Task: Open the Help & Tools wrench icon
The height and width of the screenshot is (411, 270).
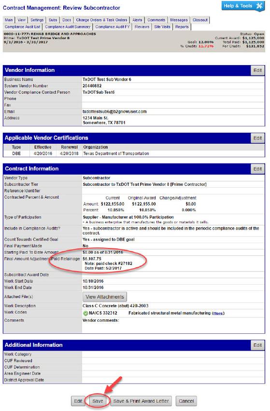Action: 259,6
